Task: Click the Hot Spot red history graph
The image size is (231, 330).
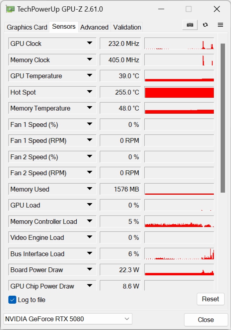Action: 179,93
